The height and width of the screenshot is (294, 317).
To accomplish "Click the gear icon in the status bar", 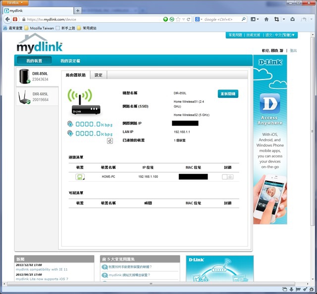I will click(312, 290).
